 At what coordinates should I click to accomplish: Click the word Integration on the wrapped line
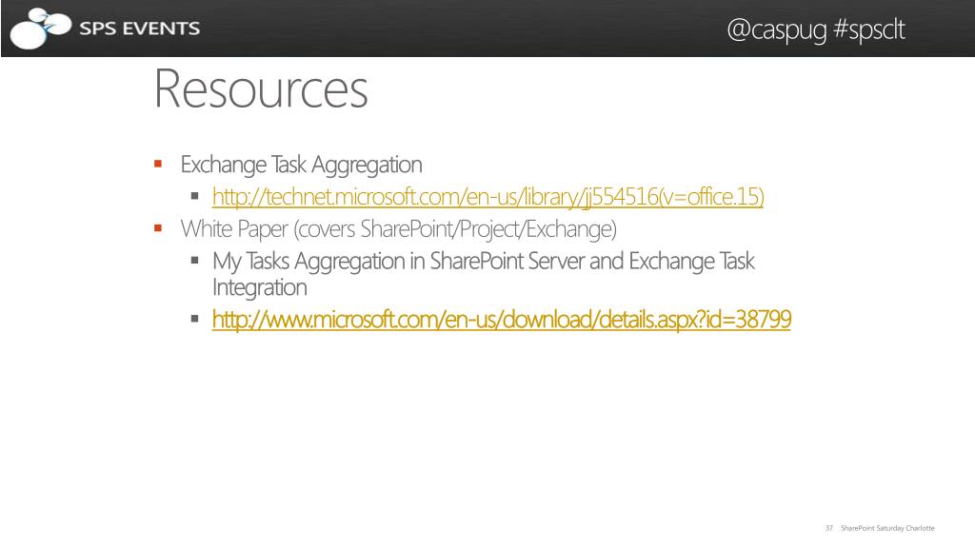(260, 287)
